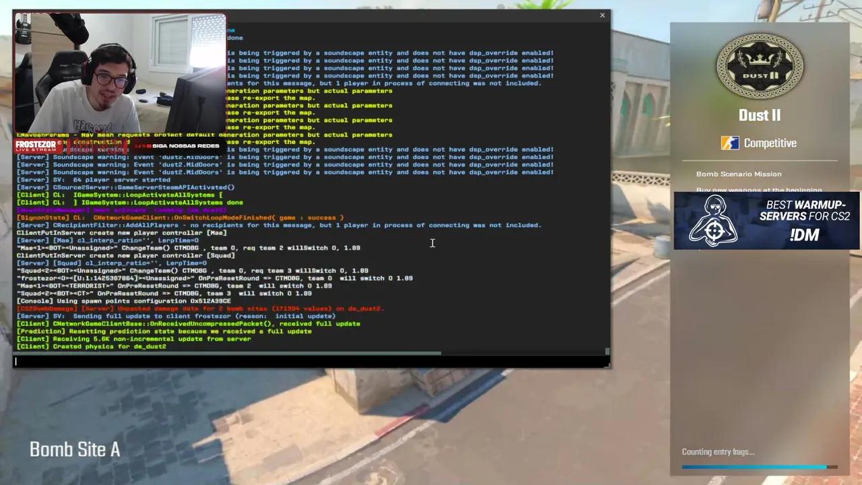Click the '[Server] [Squad] cl_interp_ratio' line
The width and height of the screenshot is (862, 485).
pyautogui.click(x=112, y=263)
